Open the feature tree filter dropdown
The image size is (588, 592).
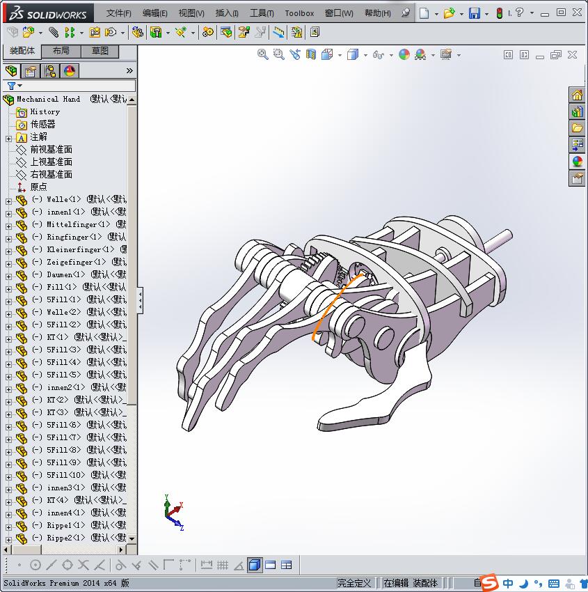point(15,86)
